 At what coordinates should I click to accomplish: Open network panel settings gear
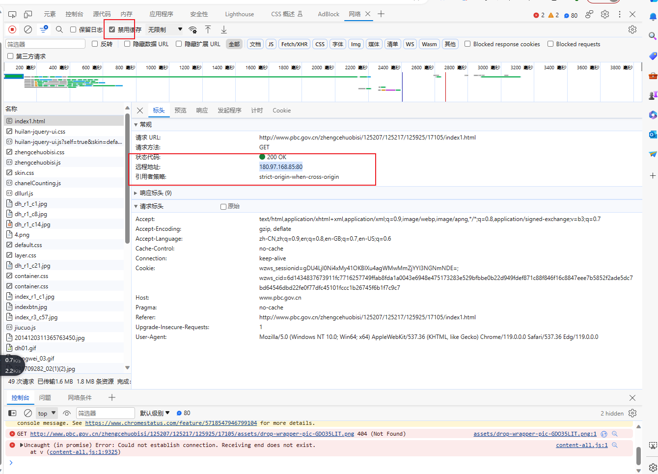click(x=632, y=29)
